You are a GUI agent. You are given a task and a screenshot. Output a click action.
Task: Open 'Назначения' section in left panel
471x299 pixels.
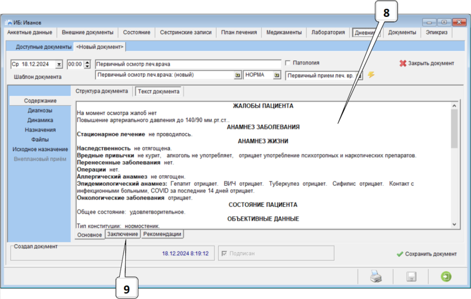[40, 129]
